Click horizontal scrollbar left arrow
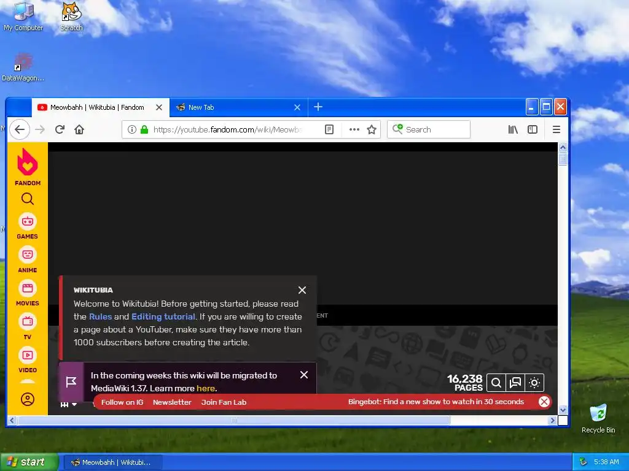The height and width of the screenshot is (471, 629). point(12,420)
